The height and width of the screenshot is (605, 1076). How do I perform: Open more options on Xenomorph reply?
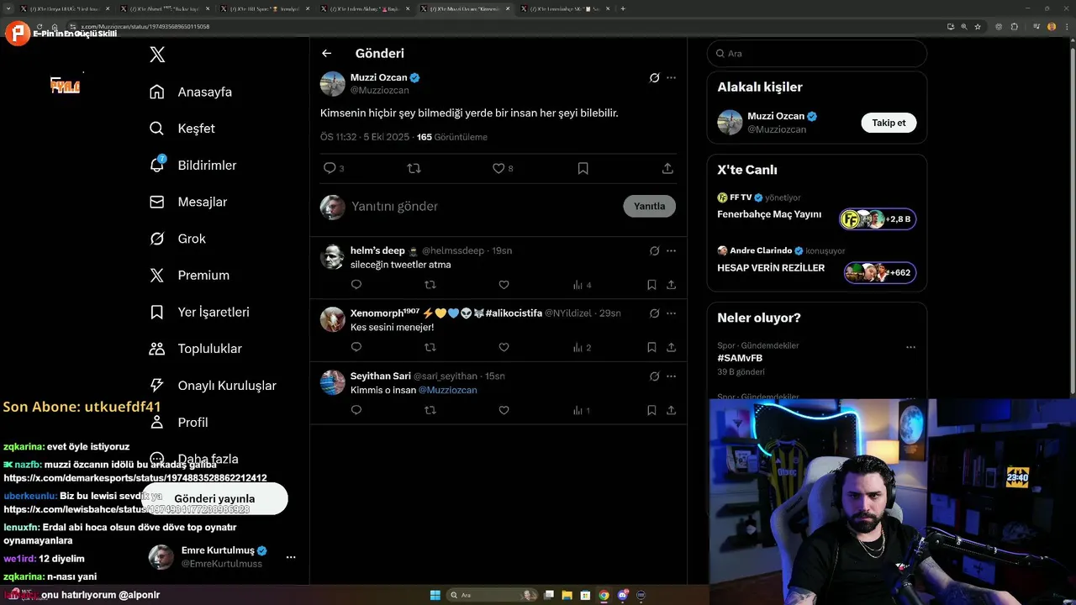[x=671, y=313]
